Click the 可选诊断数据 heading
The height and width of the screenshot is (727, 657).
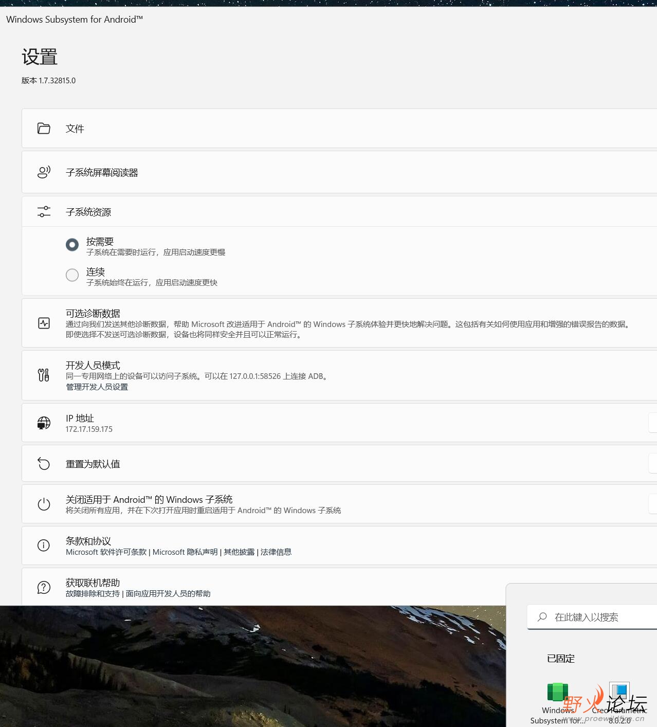[x=93, y=313]
